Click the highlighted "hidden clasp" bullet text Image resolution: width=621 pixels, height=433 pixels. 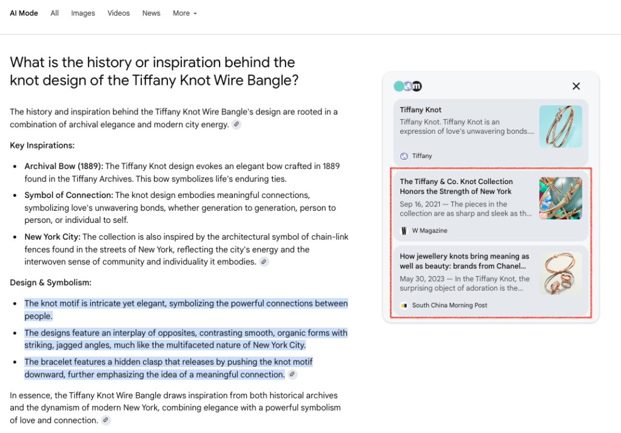169,368
